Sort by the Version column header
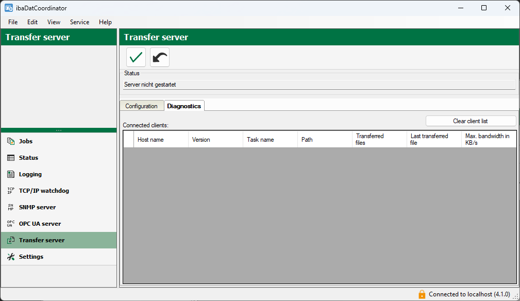This screenshot has height=301, width=520. (215, 140)
